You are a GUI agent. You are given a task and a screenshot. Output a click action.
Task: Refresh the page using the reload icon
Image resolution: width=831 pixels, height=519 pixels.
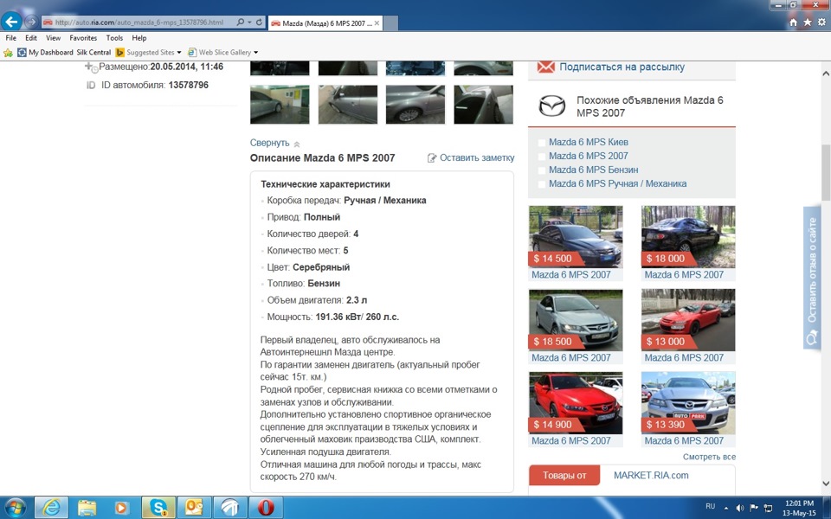259,22
